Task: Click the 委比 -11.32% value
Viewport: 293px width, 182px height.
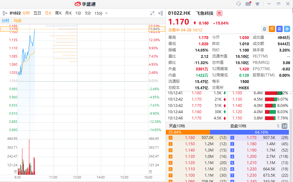Action: coord(201,63)
